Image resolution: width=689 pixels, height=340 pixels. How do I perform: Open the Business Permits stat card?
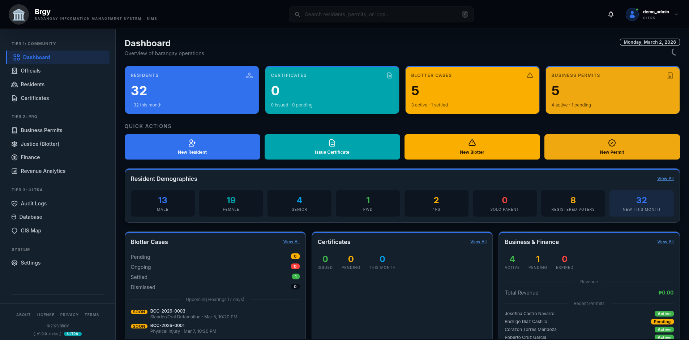tap(612, 90)
